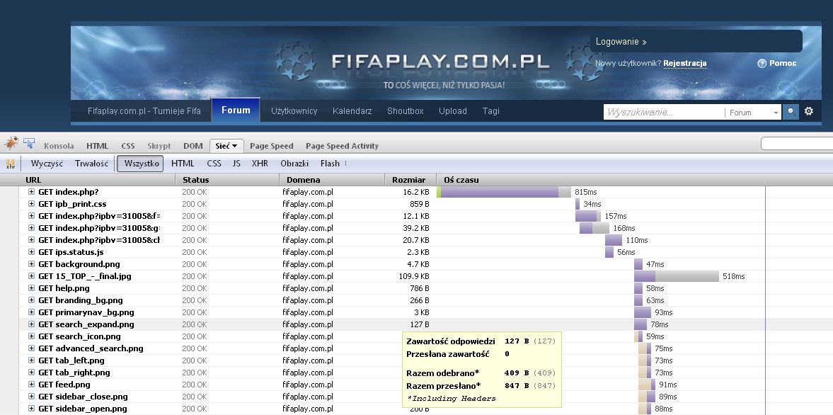Expand the GET search_expand.png request
This screenshot has height=415, width=833.
[x=31, y=324]
